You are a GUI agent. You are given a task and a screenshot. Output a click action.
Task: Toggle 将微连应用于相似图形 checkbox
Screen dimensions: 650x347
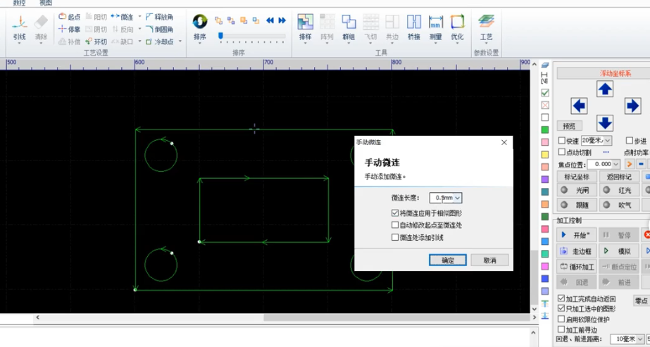395,213
